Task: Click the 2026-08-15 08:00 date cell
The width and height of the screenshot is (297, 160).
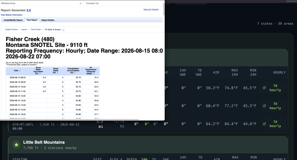Action: pos(18,78)
